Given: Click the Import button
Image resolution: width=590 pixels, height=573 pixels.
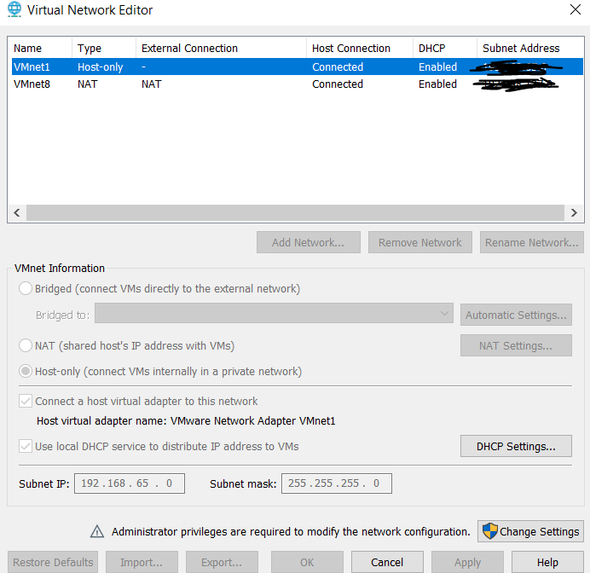Looking at the screenshot, I should pyautogui.click(x=142, y=562).
